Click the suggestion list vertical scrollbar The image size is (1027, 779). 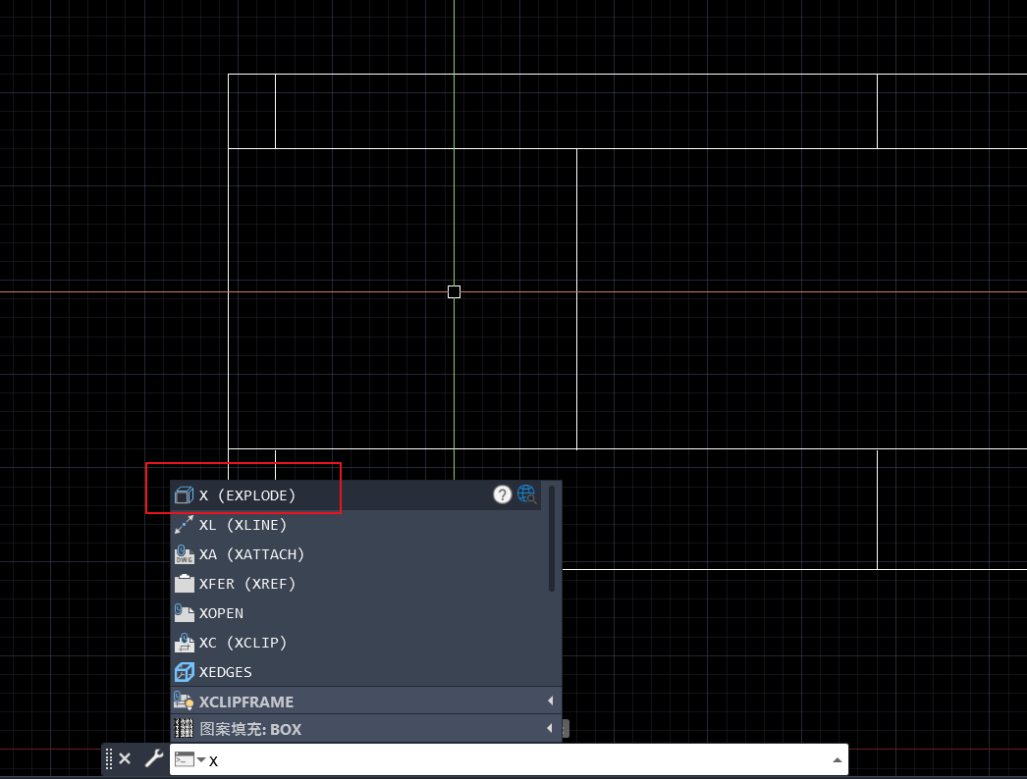(x=552, y=540)
